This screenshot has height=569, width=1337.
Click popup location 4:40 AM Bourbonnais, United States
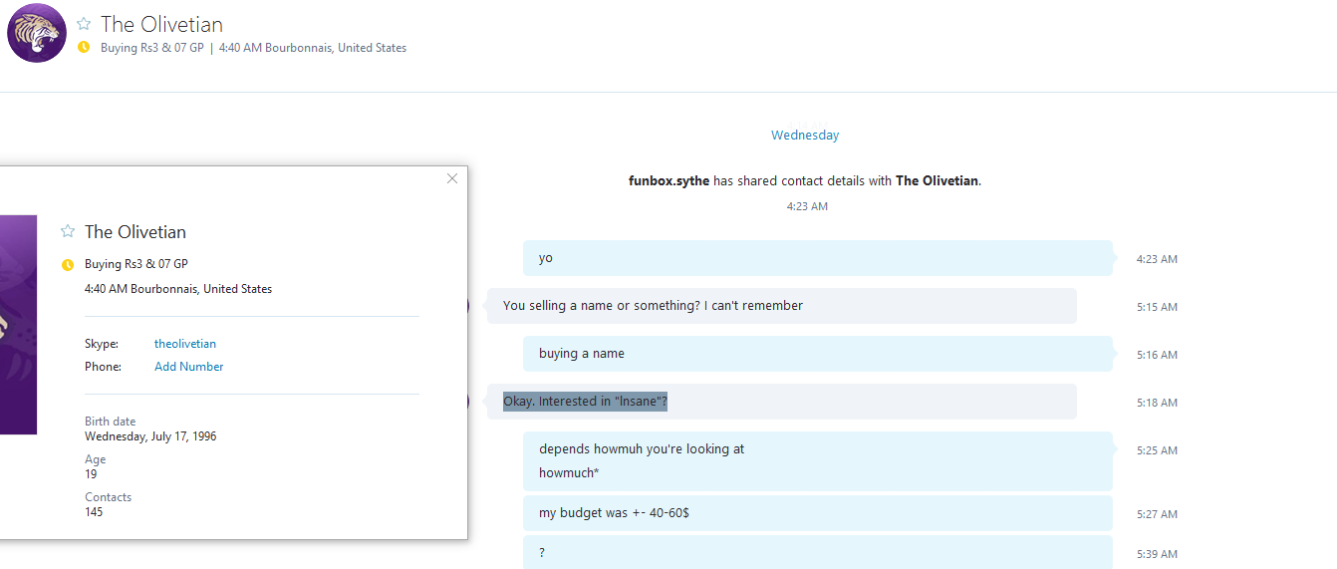[178, 289]
